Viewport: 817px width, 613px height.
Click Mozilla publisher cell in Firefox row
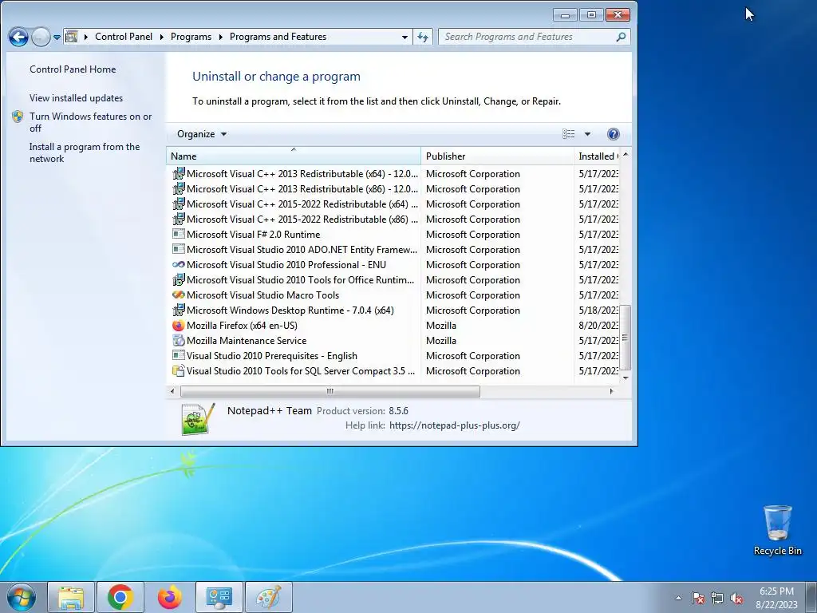(440, 326)
